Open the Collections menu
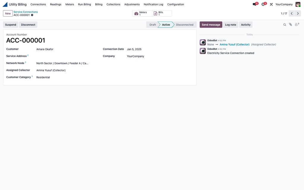This screenshot has height=190, width=304. click(113, 4)
